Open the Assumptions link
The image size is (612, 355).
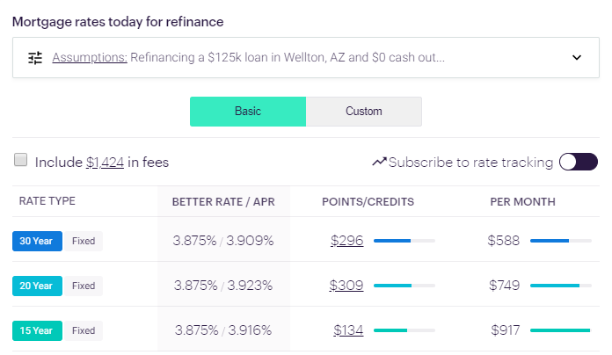(x=90, y=58)
